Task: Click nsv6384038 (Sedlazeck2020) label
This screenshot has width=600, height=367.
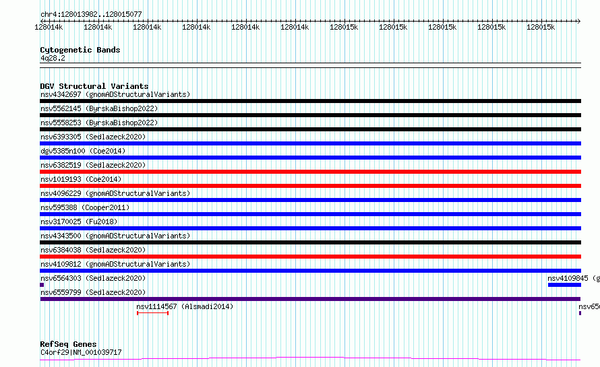Action: [x=93, y=250]
